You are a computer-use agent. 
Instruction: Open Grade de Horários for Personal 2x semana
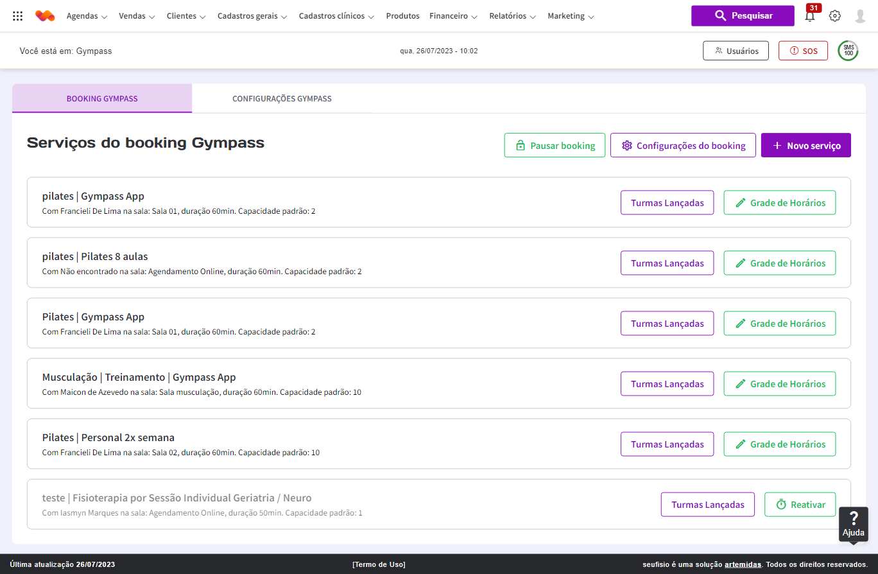[x=780, y=444]
